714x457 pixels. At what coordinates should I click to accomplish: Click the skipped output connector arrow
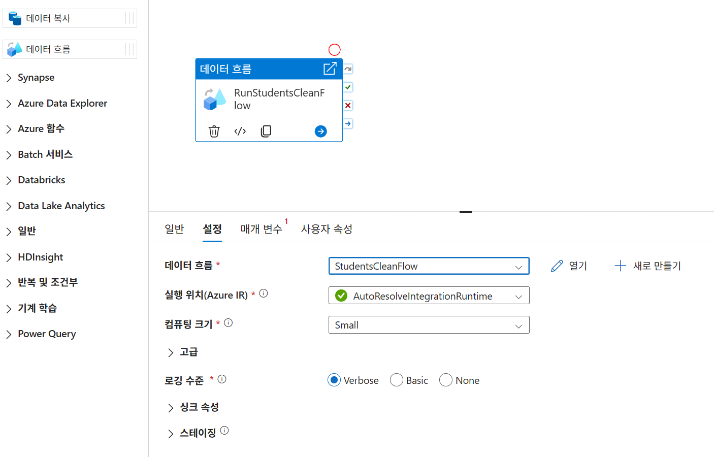[x=348, y=69]
